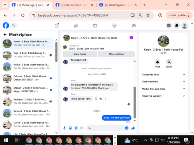Open the account profile avatar menu
194x145 pixels.
click(185, 26)
